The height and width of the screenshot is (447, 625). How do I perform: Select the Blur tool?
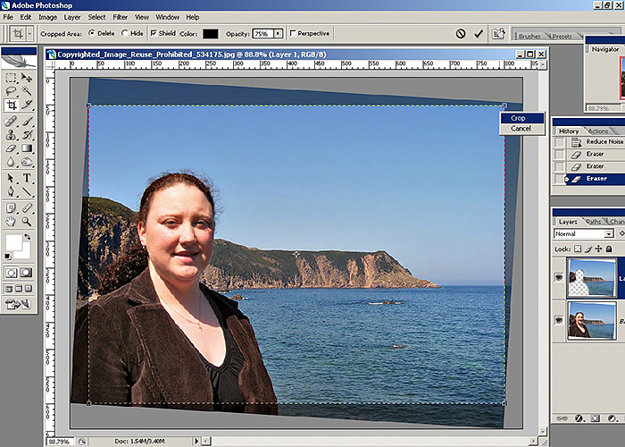11,162
